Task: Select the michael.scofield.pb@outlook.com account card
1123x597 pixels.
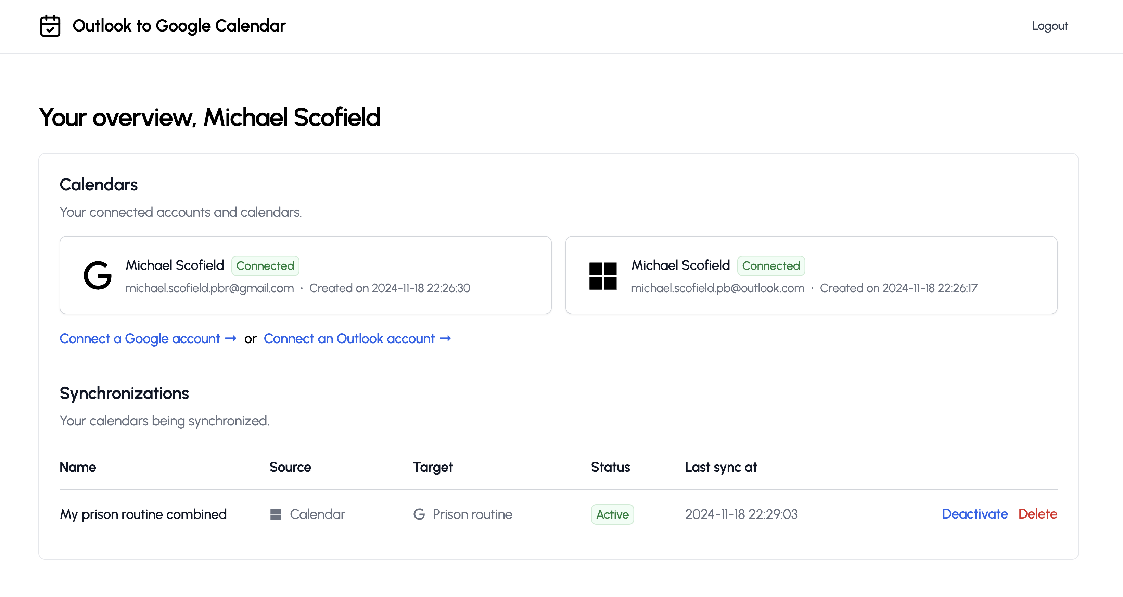Action: tap(811, 275)
